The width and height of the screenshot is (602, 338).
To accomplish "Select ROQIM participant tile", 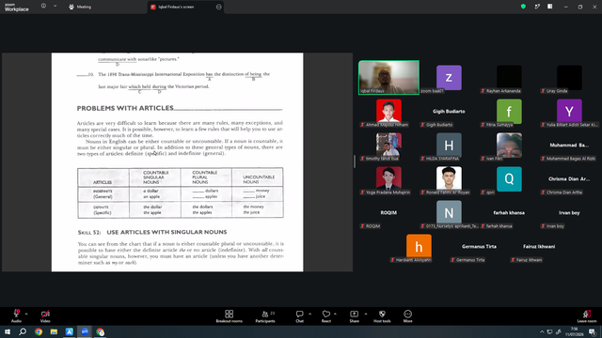I will [x=388, y=212].
